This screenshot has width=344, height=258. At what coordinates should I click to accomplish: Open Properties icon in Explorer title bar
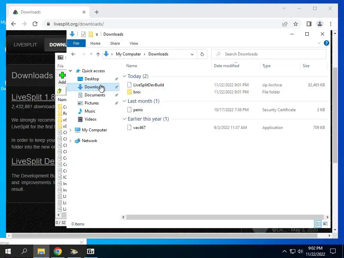pos(83,34)
